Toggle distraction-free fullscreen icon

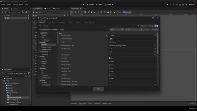[195, 9]
